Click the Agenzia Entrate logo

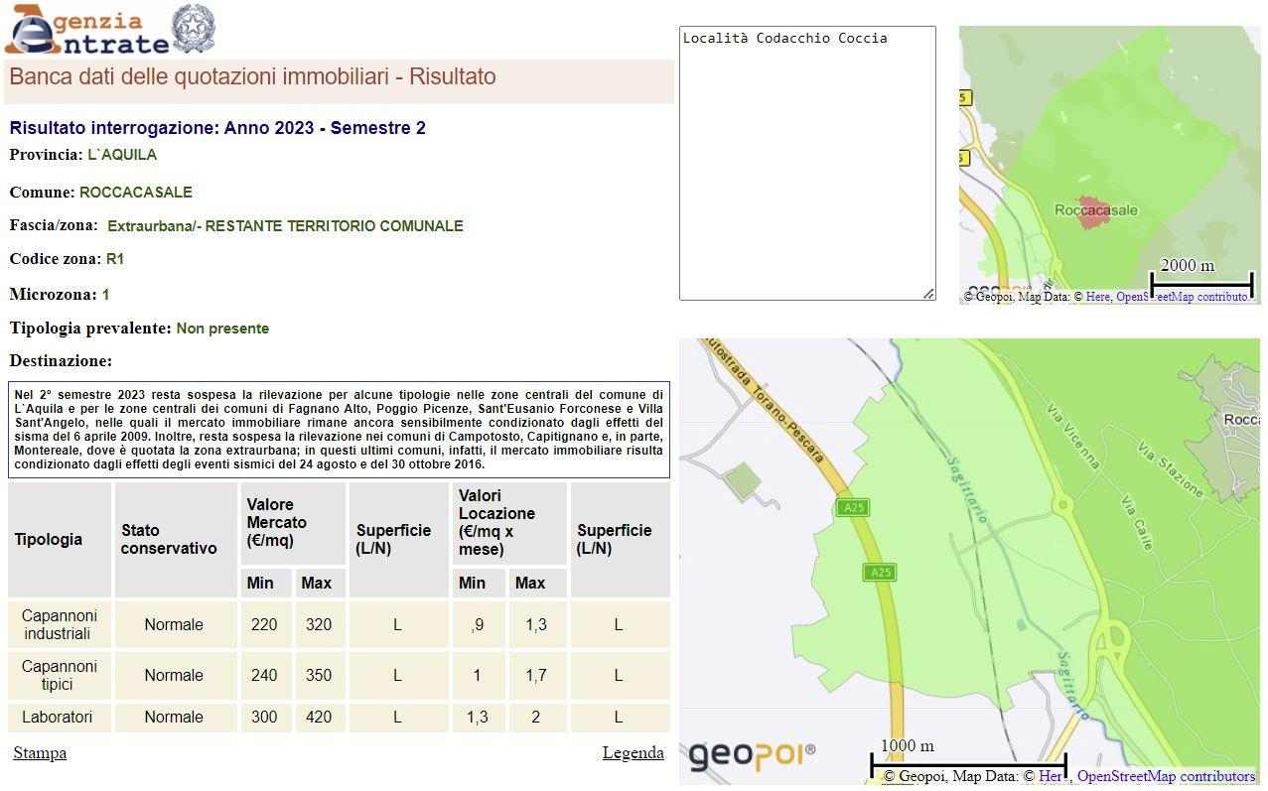point(87,31)
